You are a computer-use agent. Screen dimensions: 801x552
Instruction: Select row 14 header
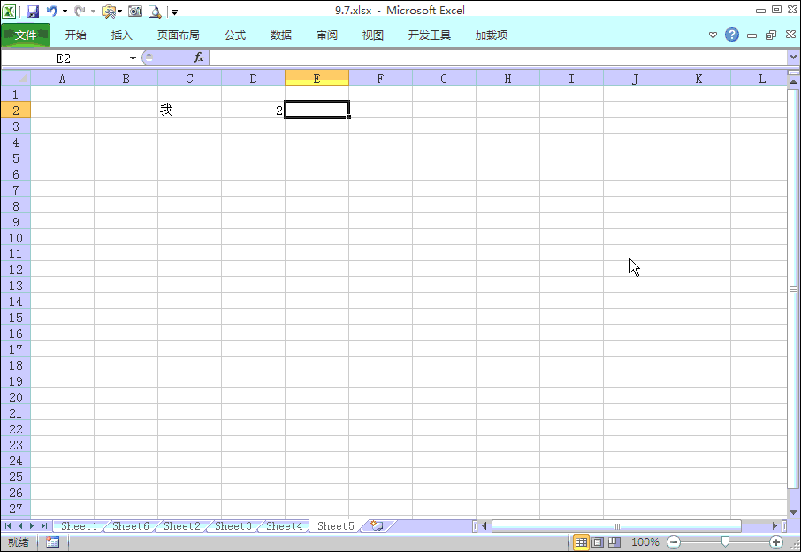pos(16,302)
